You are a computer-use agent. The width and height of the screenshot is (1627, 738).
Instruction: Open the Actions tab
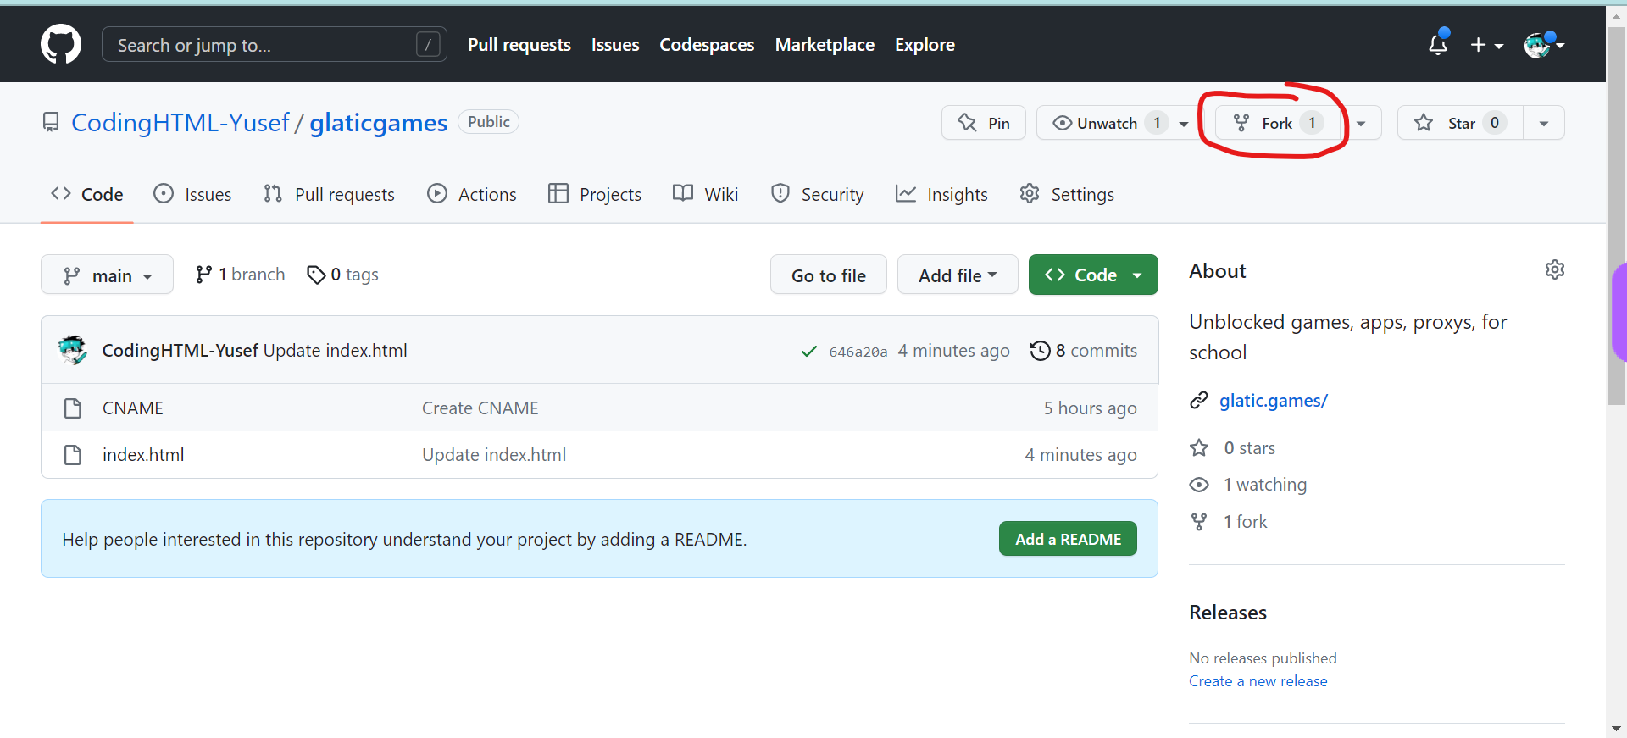pyautogui.click(x=472, y=194)
